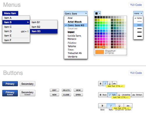Choose highlighted Item B3 in the submenu
Viewport: 146px width, 116px height.
44,31
